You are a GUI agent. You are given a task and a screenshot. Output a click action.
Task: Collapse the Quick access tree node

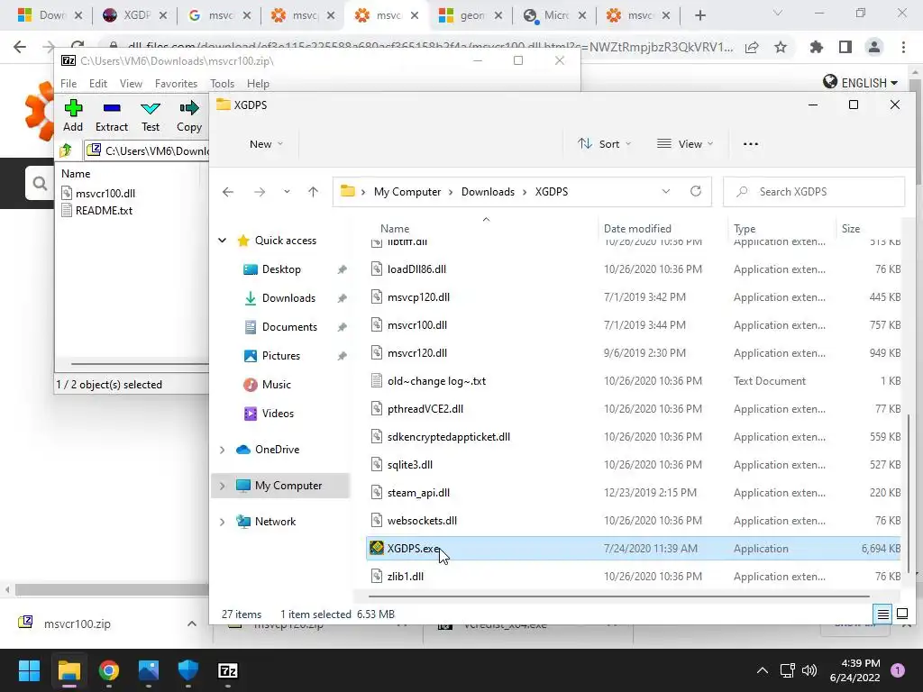223,241
